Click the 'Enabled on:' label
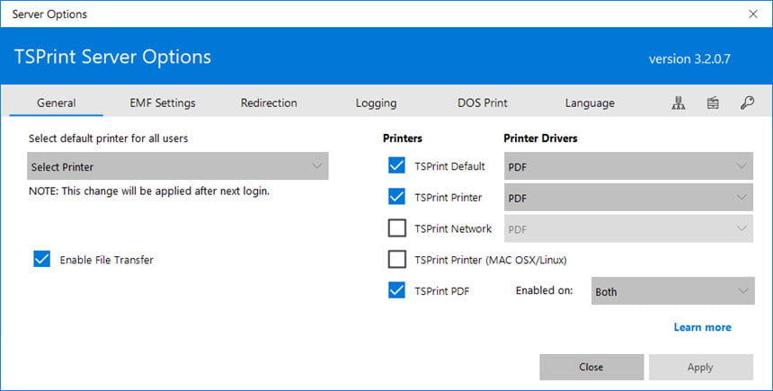 pos(545,290)
